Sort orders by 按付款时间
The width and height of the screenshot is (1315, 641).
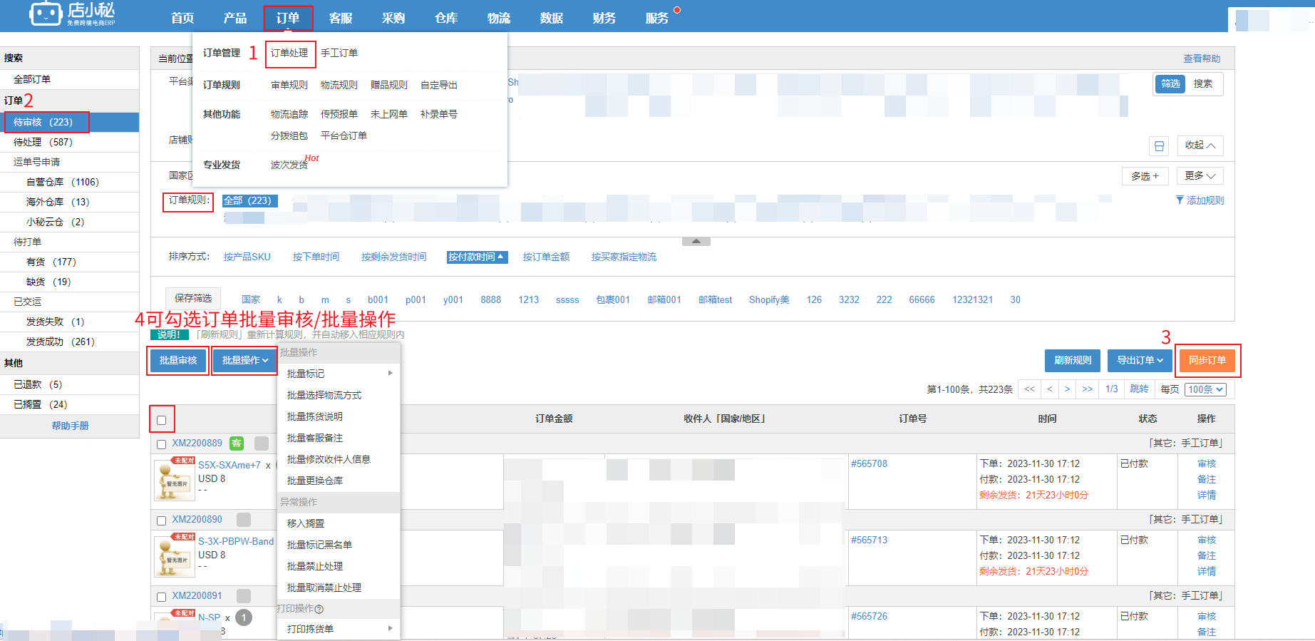point(476,257)
